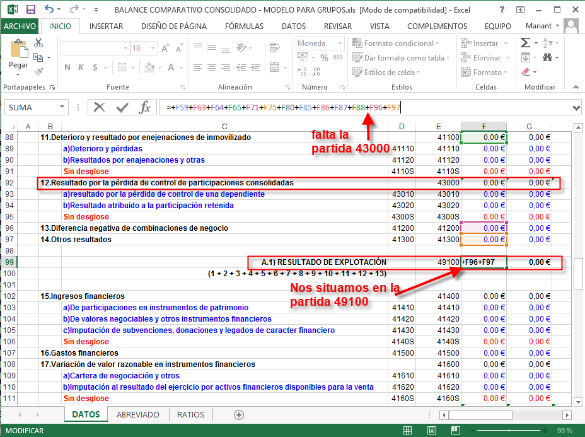Copy selection with the copy icon
Image resolution: width=585 pixels, height=437 pixels.
point(38,57)
